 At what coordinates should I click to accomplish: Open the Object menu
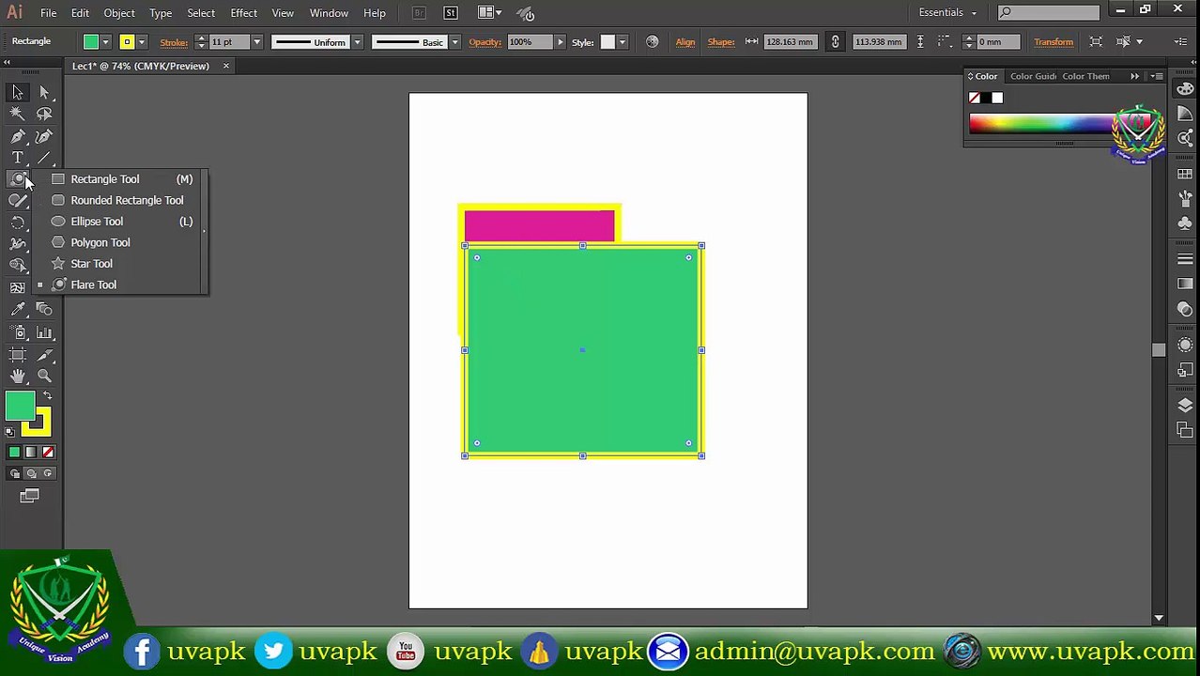[x=119, y=13]
